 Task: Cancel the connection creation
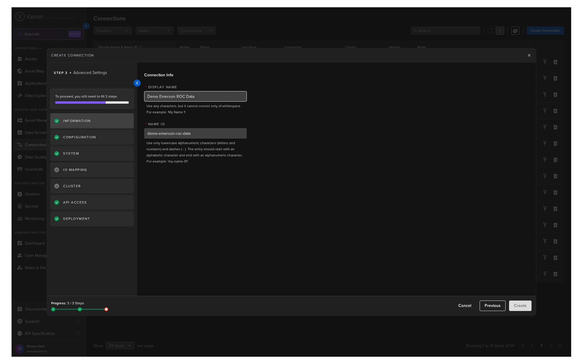(x=465, y=306)
